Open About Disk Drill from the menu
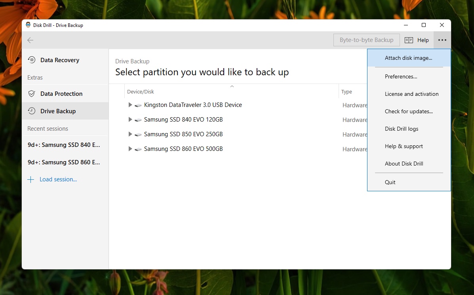 (x=409, y=164)
